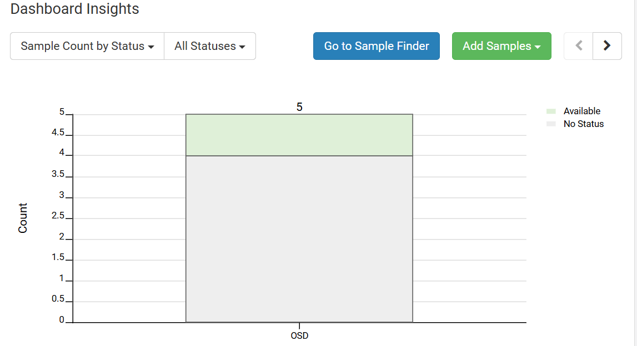Click the Count y-axis title
The width and height of the screenshot is (637, 346).
pos(23,218)
